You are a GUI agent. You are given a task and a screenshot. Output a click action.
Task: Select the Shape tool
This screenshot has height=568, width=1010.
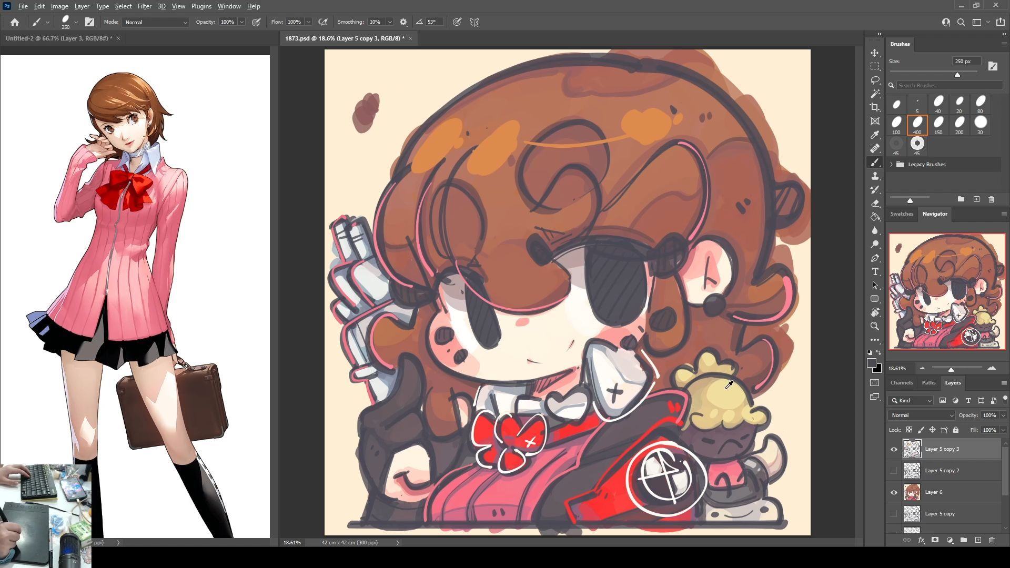click(875, 299)
